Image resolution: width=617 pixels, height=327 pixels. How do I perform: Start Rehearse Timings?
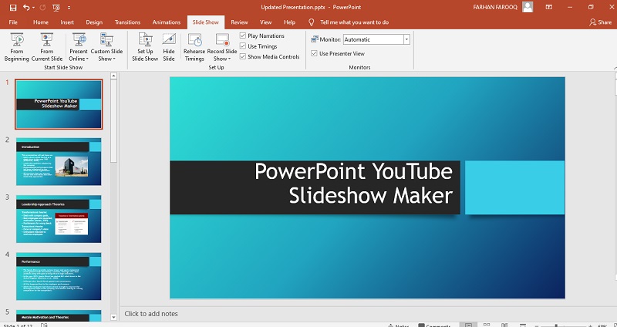[194, 47]
